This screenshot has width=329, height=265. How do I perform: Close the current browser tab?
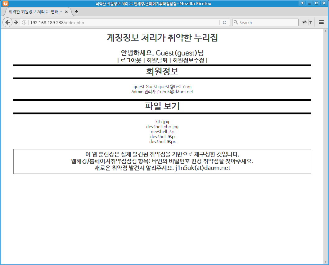click(x=66, y=12)
